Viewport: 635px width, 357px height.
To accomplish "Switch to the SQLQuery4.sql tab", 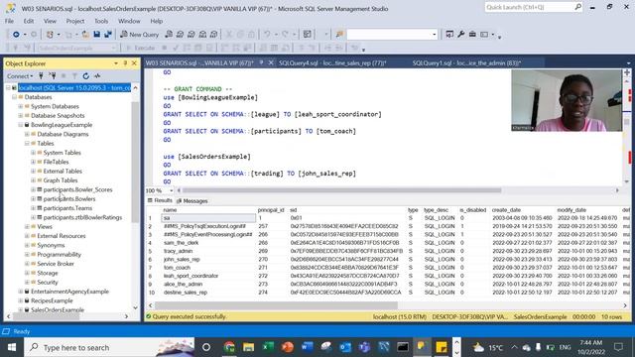I will coord(332,62).
